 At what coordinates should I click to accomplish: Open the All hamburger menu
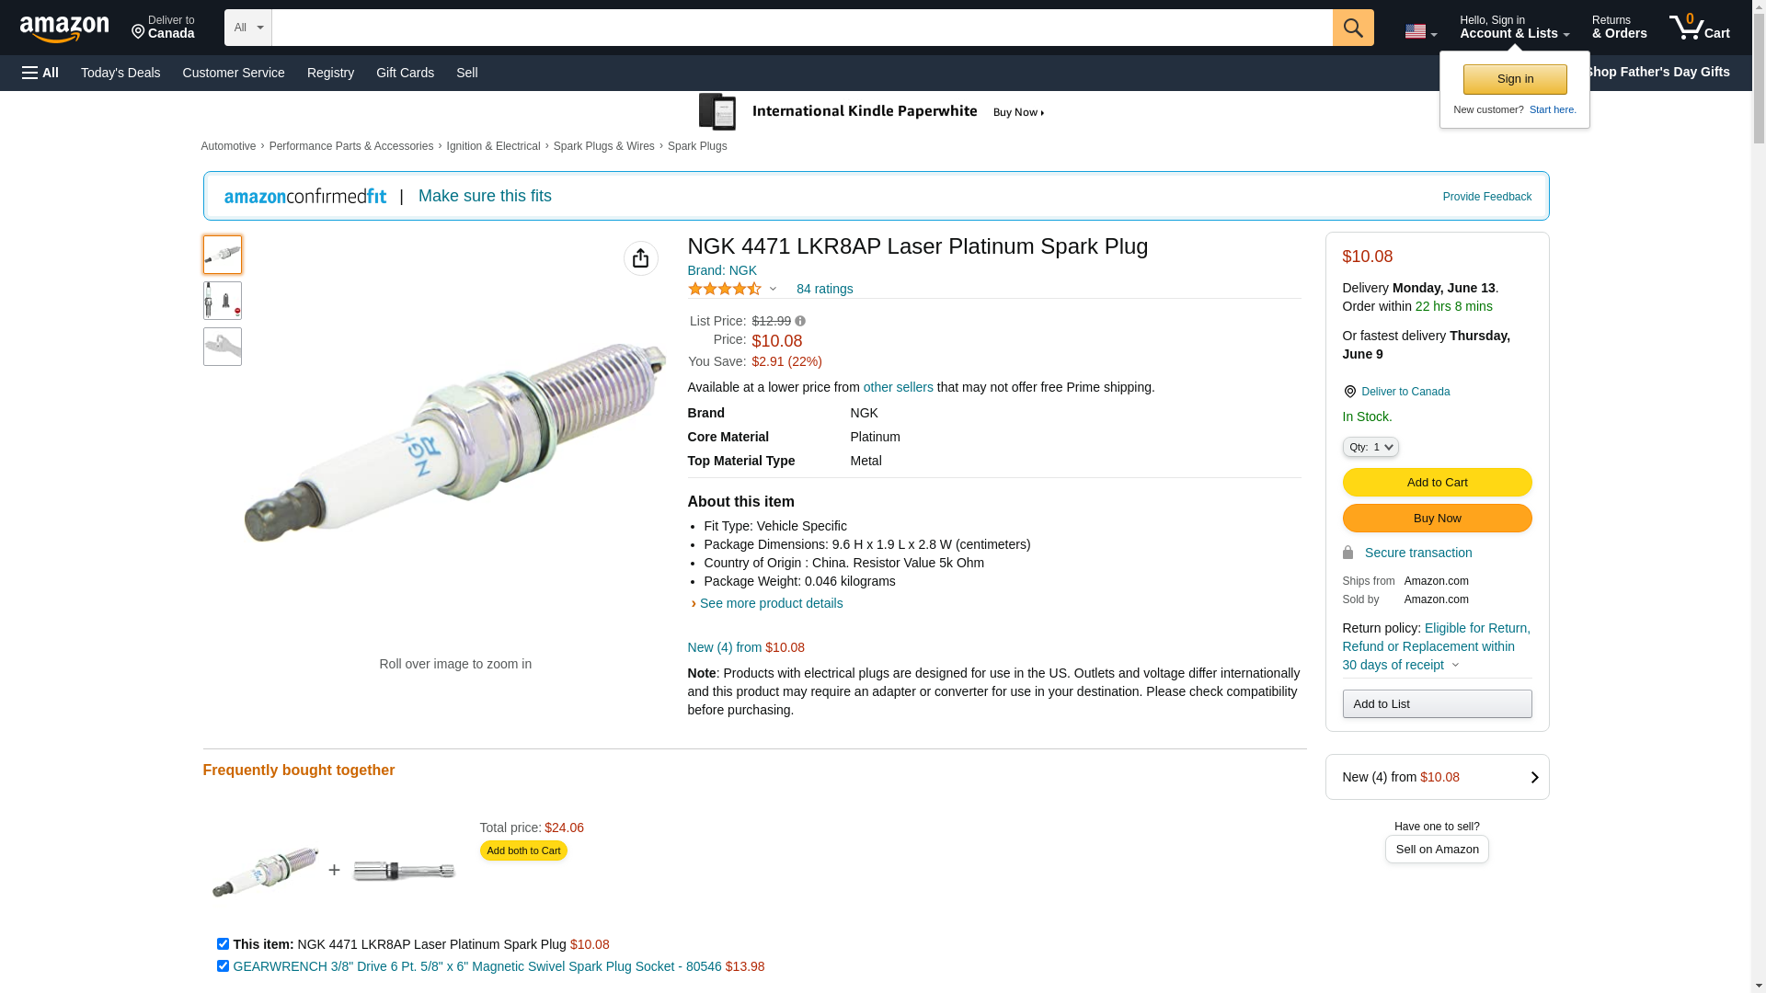click(x=40, y=73)
